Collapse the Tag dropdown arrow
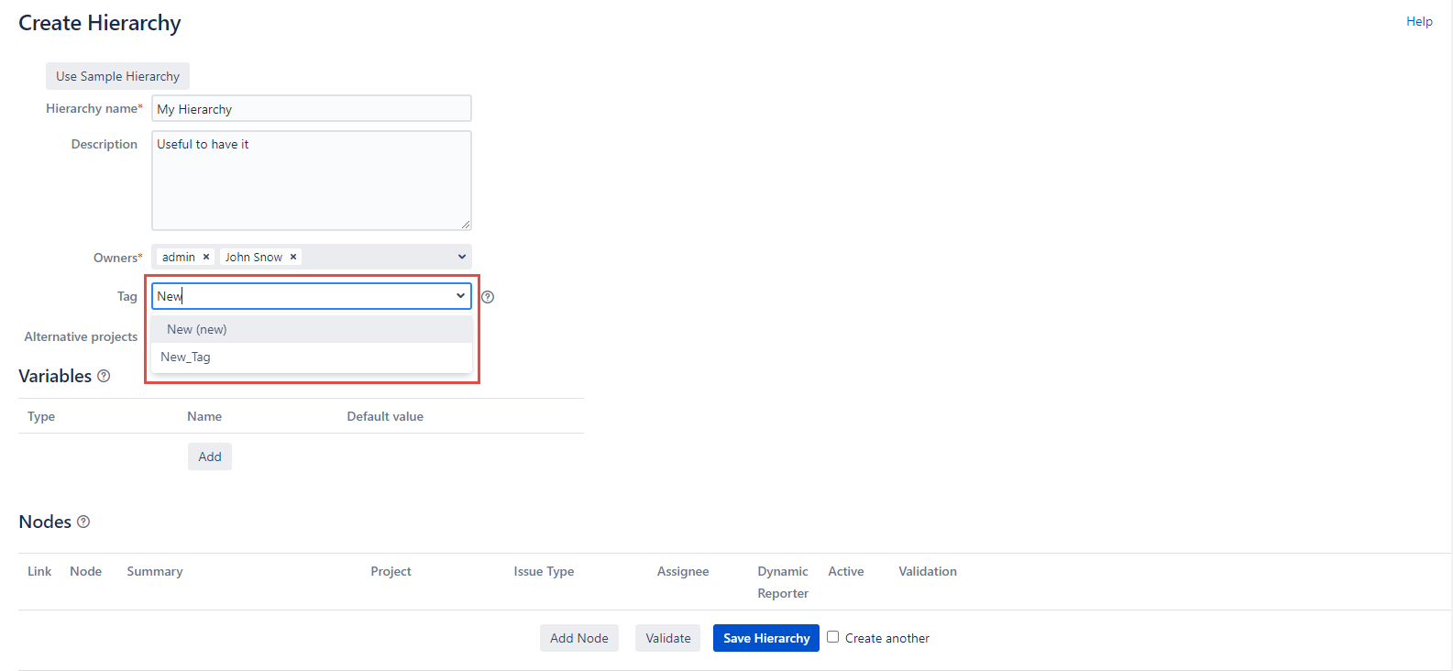This screenshot has height=671, width=1453. pyautogui.click(x=460, y=296)
